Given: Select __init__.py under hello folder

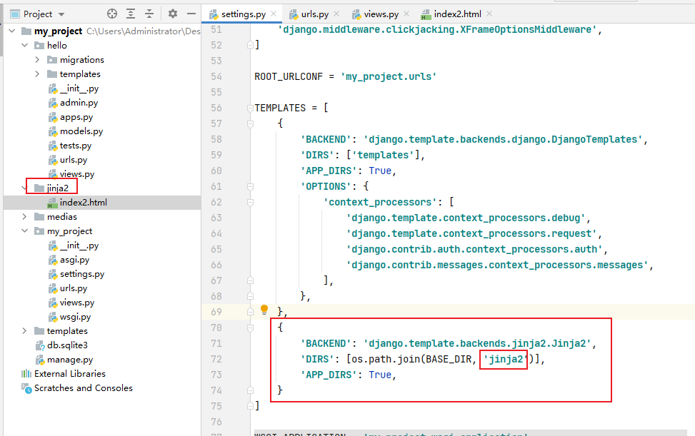Looking at the screenshot, I should tap(79, 88).
